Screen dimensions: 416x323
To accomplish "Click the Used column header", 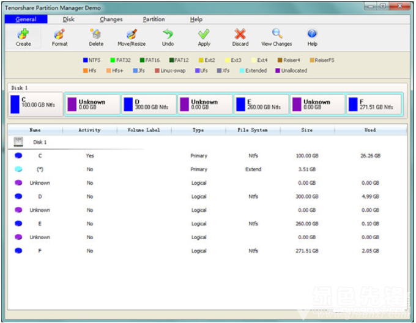I will (x=370, y=130).
